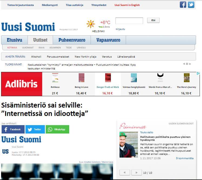Click the Kirjaudu login link

(x=120, y=29)
